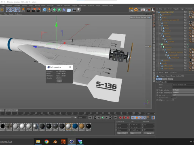Open Use Color dropdown

coord(183,95)
